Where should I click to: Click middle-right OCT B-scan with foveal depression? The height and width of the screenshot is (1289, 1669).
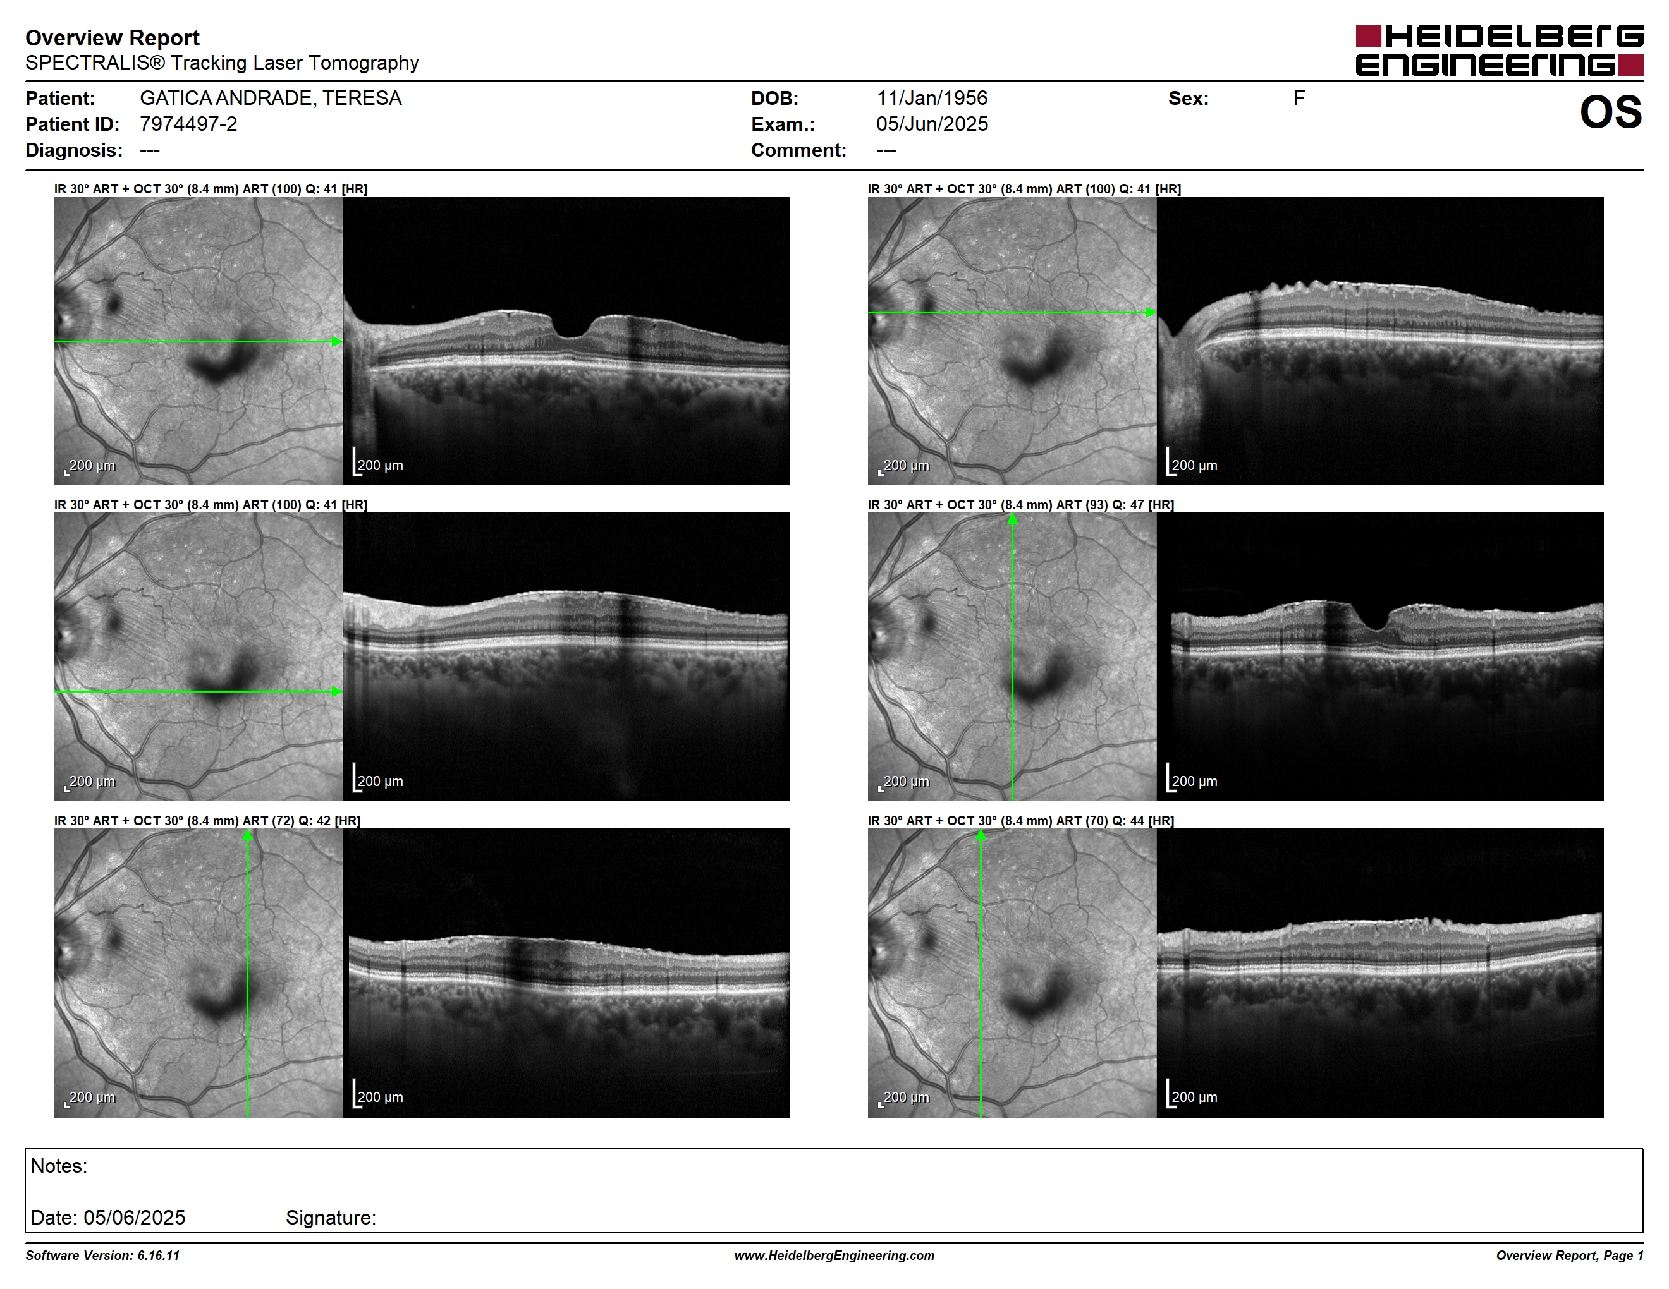tap(1380, 657)
